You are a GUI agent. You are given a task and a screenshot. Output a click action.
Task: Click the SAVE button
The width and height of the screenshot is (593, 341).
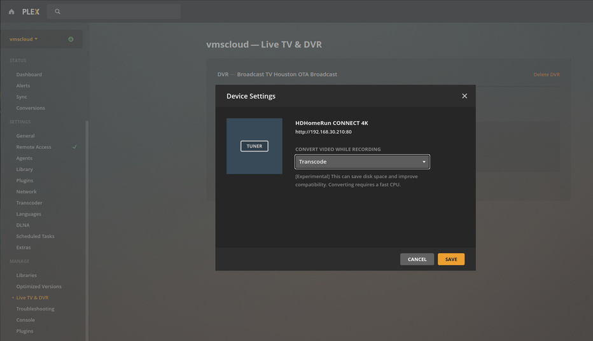(x=451, y=260)
